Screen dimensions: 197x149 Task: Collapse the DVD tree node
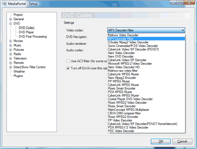[x=11, y=24]
